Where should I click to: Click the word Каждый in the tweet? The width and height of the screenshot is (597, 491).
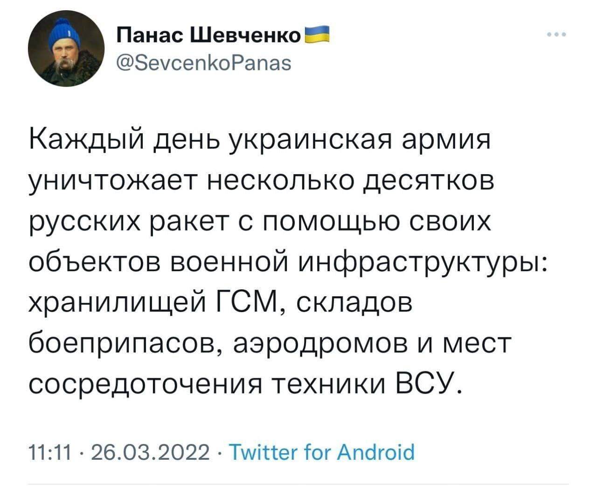[87, 141]
